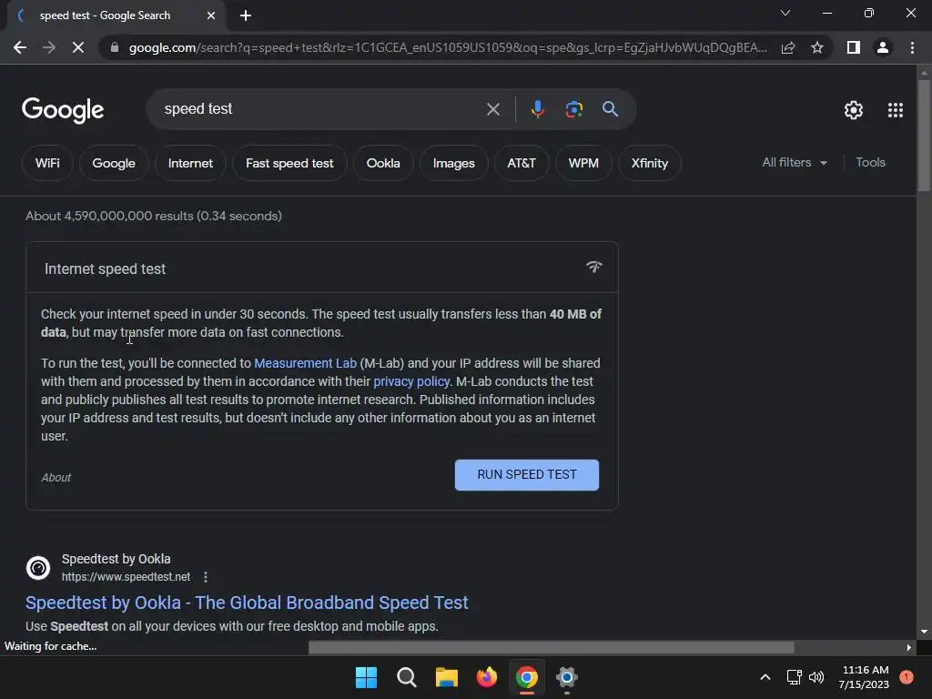Select the Xfinity filter chip
This screenshot has height=699, width=932.
point(650,163)
